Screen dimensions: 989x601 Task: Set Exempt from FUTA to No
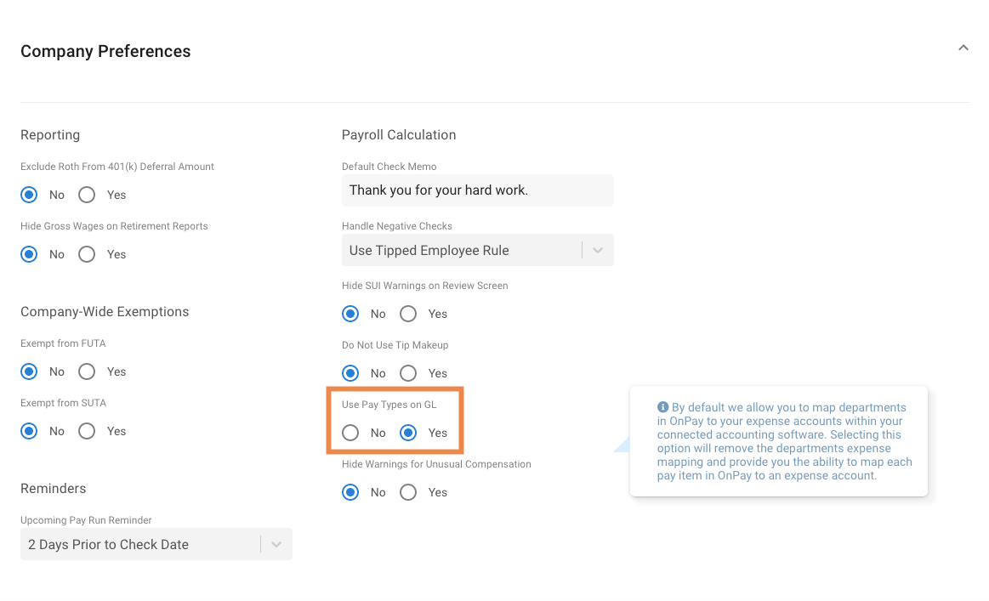click(x=29, y=371)
